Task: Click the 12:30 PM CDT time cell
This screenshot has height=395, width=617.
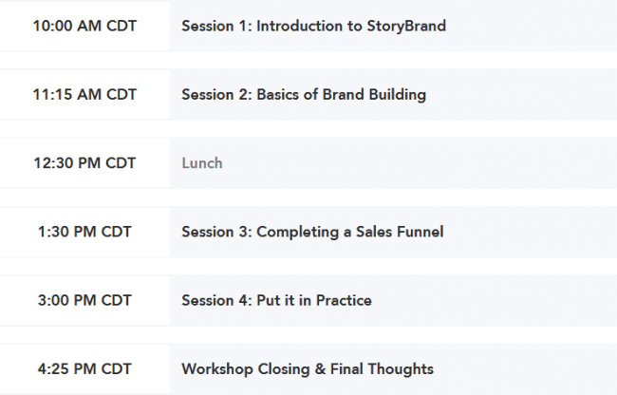Action: (x=84, y=163)
